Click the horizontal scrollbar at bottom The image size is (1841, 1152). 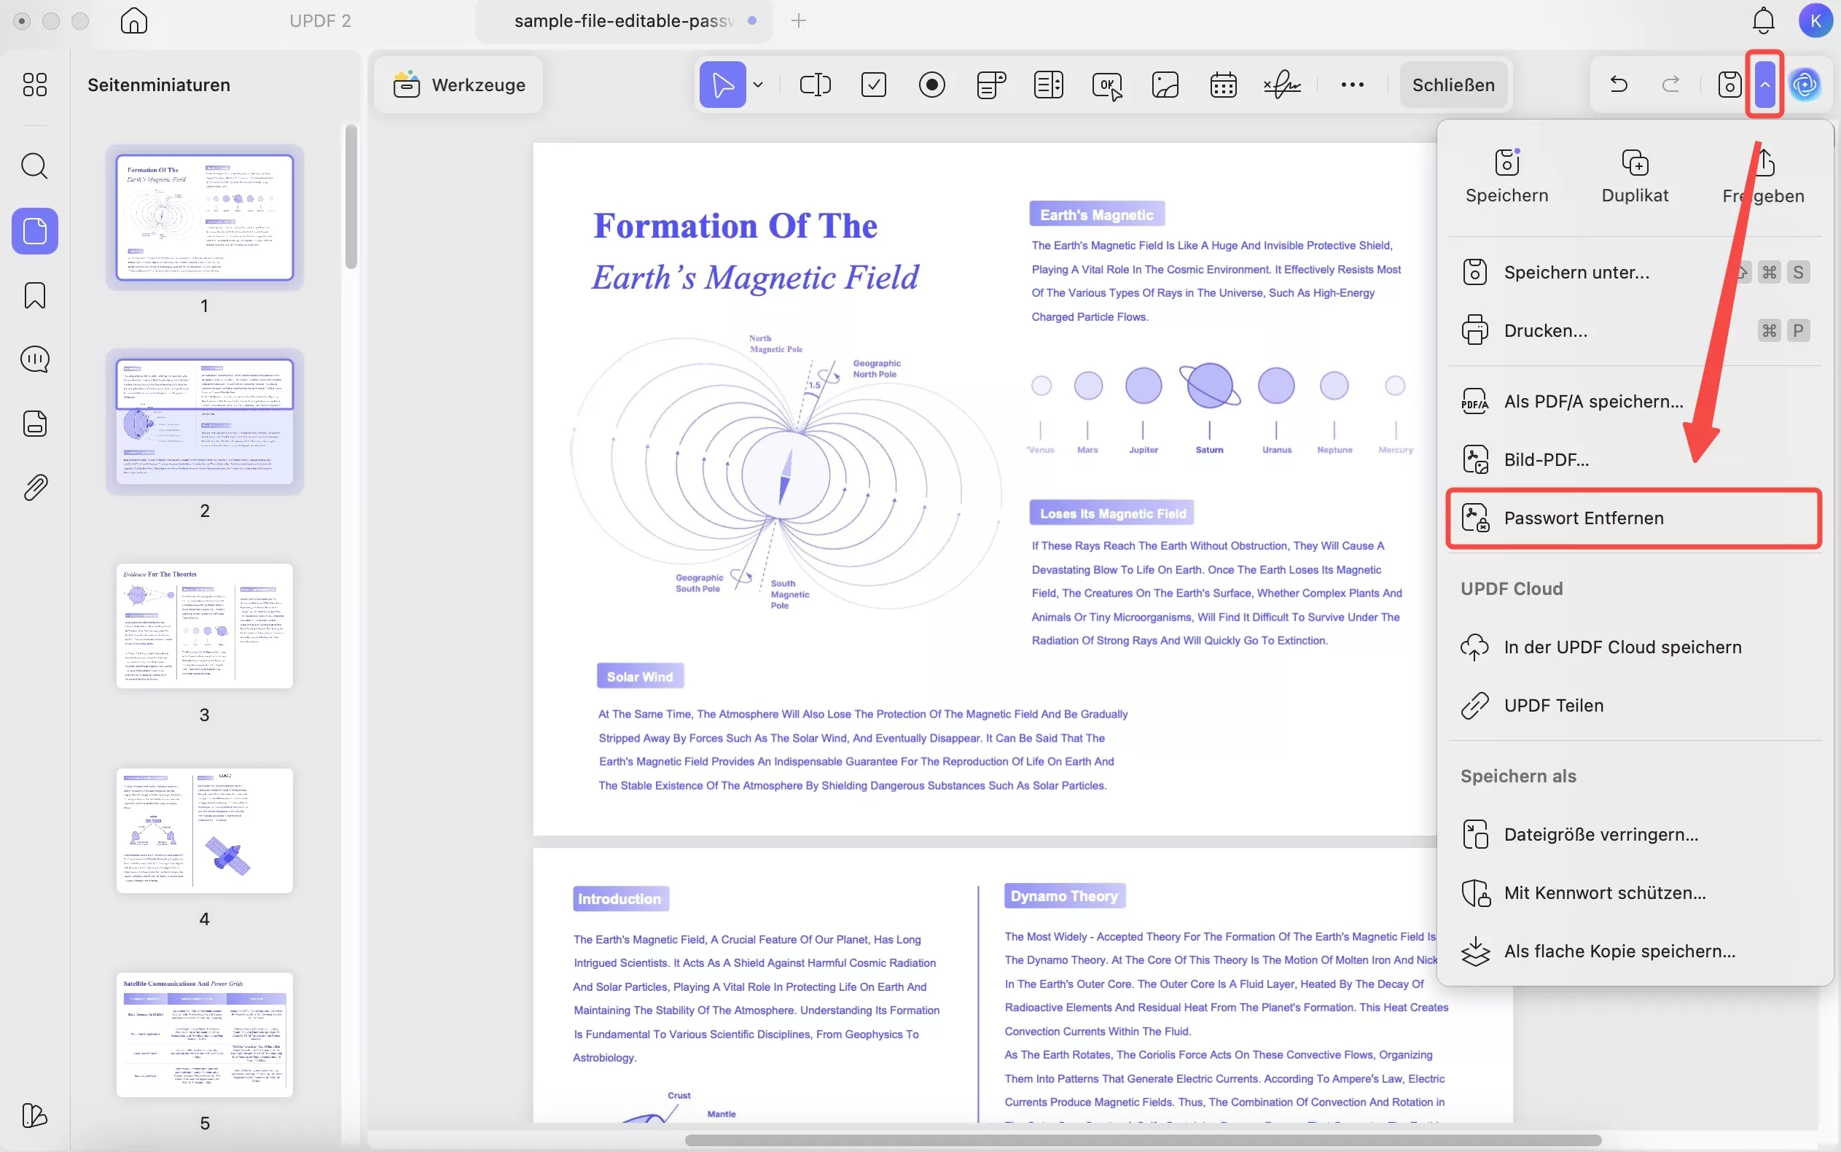click(1142, 1140)
